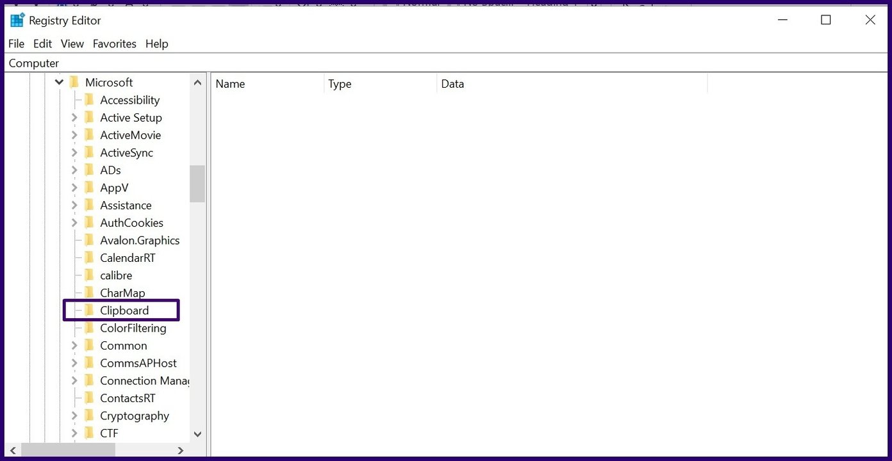Open the View menu

tap(72, 44)
